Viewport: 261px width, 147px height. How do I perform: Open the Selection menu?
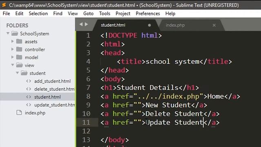point(38,13)
